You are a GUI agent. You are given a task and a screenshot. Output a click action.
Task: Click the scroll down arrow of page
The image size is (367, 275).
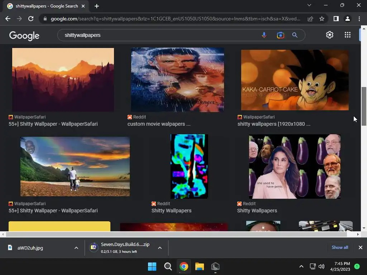363,228
